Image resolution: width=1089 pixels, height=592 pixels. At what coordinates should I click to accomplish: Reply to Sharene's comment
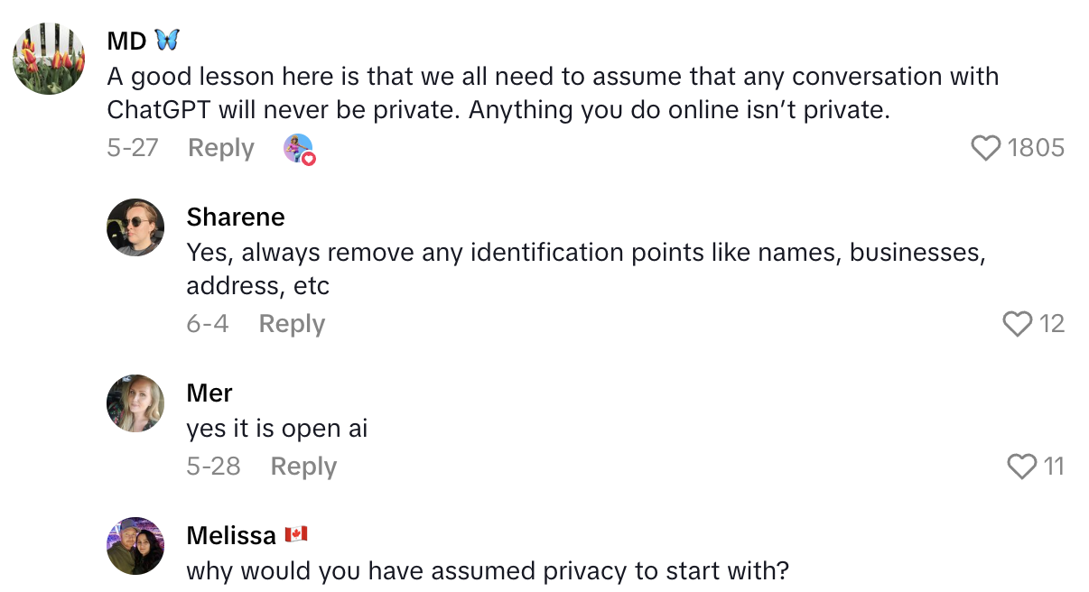click(x=292, y=324)
